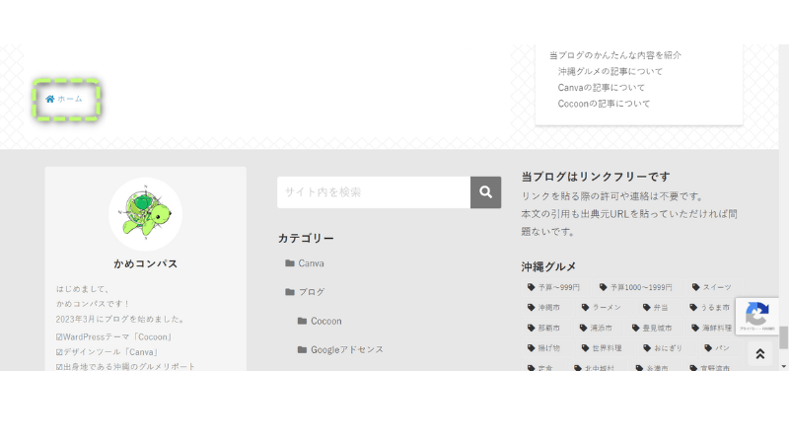Click the home icon in the breadcrumb
This screenshot has width=789, height=444.
tap(50, 99)
